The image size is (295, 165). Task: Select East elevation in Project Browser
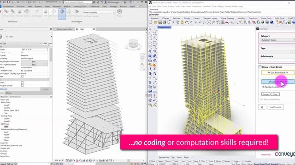tap(6, 132)
